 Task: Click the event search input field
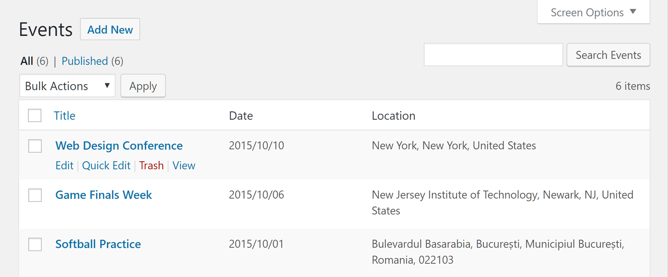pyautogui.click(x=493, y=55)
